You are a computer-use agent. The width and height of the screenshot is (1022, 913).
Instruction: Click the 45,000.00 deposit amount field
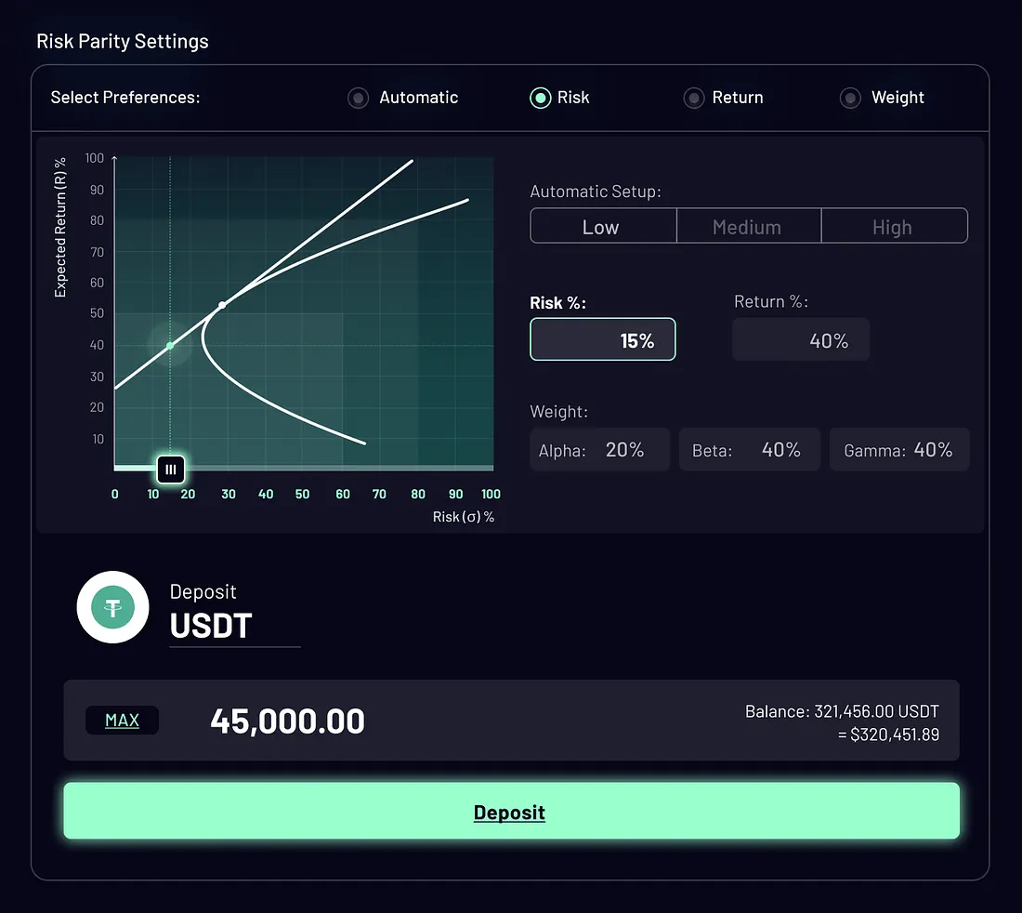coord(288,721)
